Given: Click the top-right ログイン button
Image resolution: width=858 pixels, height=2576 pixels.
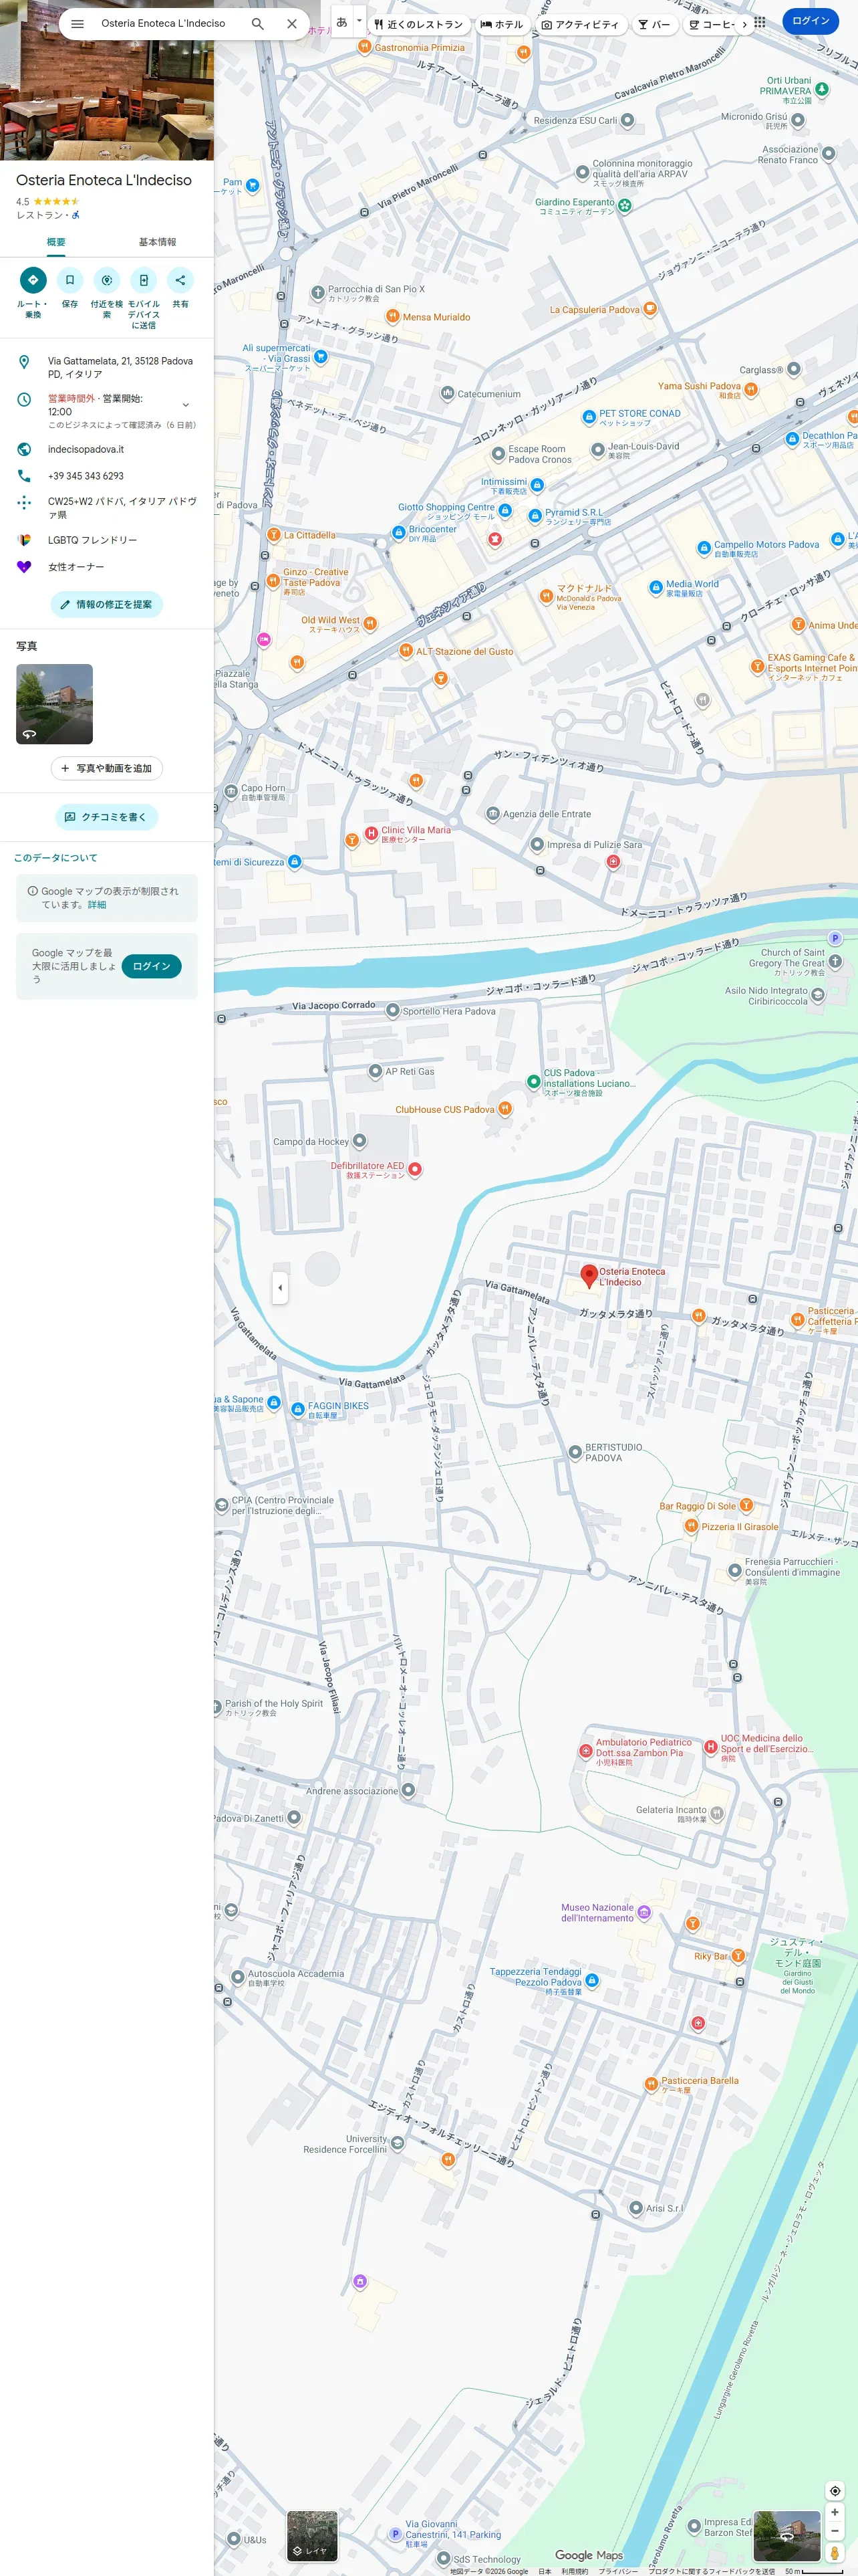Looking at the screenshot, I should pos(810,21).
